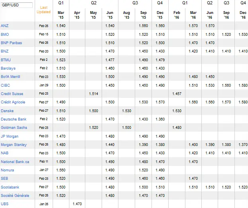This screenshot has width=248, height=208.
Task: Select Credit Suisse Feb '16 value 1.457
Action: coord(177,94)
